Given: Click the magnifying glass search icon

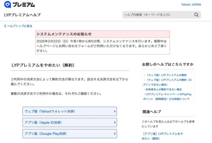Looking at the screenshot, I should [x=196, y=15].
